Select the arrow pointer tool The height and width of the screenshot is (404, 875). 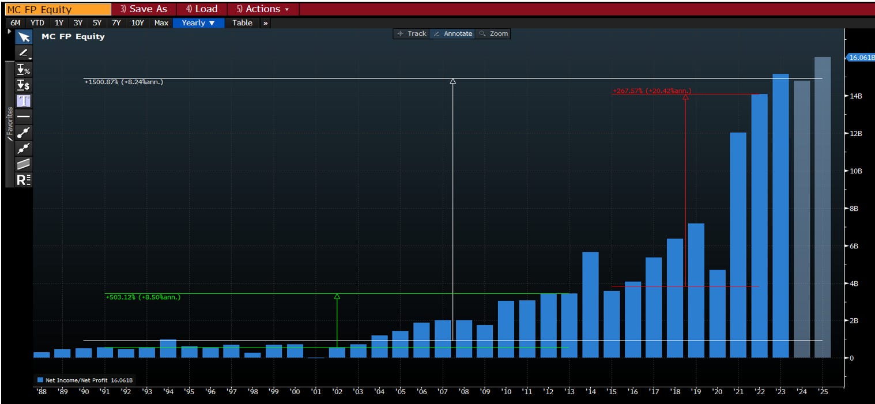pos(24,37)
